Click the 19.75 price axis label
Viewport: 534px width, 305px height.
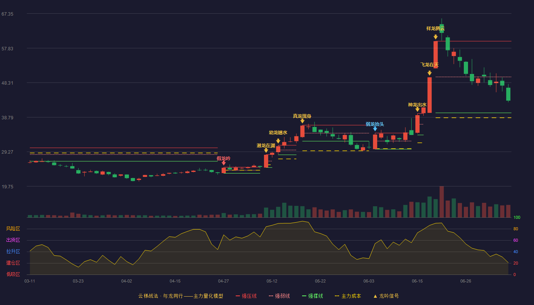tap(7, 186)
